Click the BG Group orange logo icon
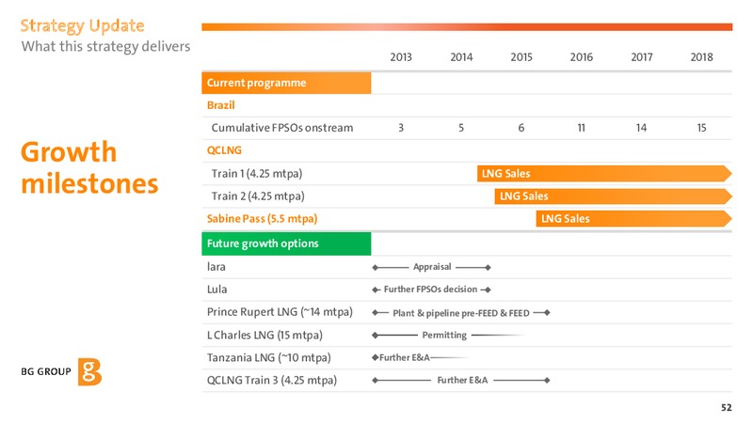Image resolution: width=753 pixels, height=423 pixels. point(89,371)
